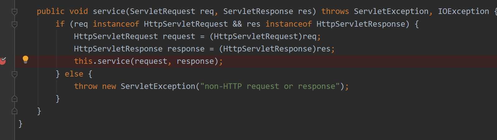This screenshot has width=497, height=140.
Task: Collapse the else block fold marker
Action: [x=14, y=74]
